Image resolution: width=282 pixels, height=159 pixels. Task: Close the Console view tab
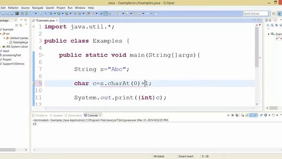100,115
